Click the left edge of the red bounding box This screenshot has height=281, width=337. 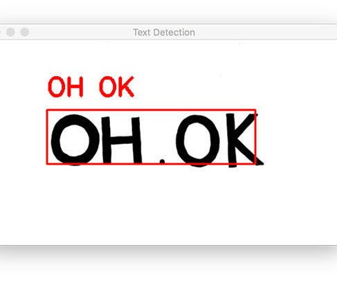tap(47, 137)
